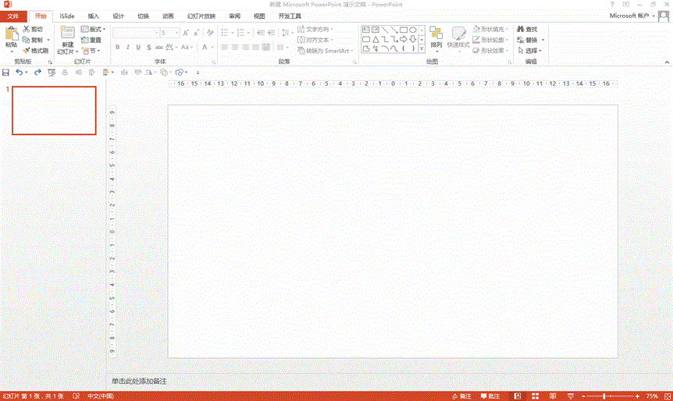This screenshot has height=401, width=673.
Task: Expand the Layout (版式) dropdown
Action: (x=93, y=29)
